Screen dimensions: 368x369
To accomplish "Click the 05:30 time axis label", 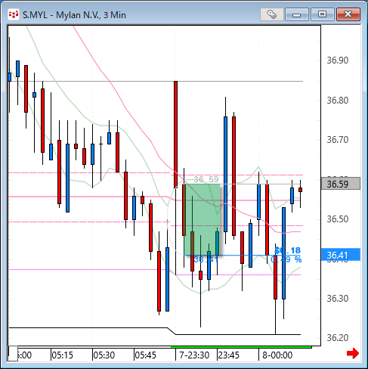I will [x=104, y=355].
